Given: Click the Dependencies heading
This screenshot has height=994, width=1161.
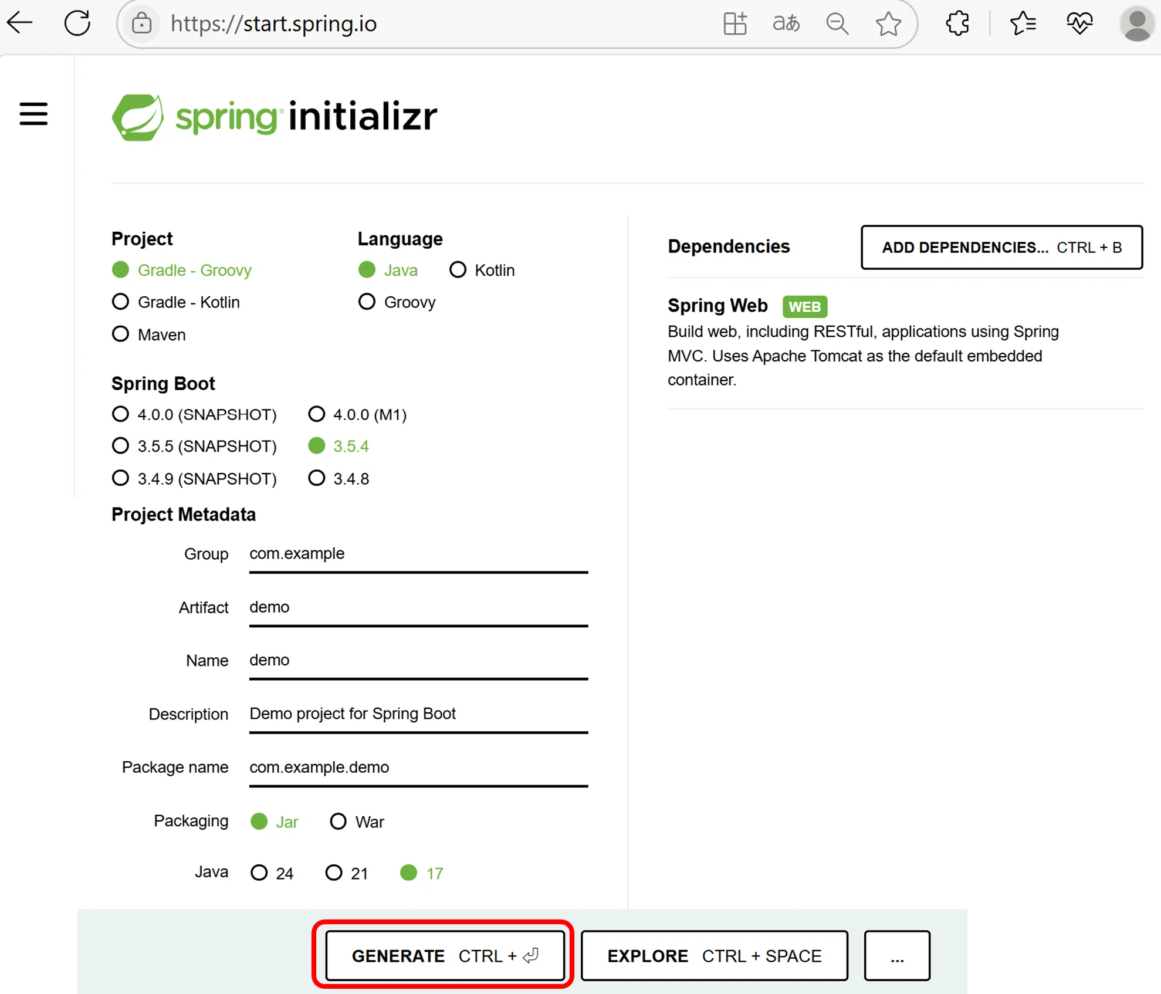Looking at the screenshot, I should [729, 246].
